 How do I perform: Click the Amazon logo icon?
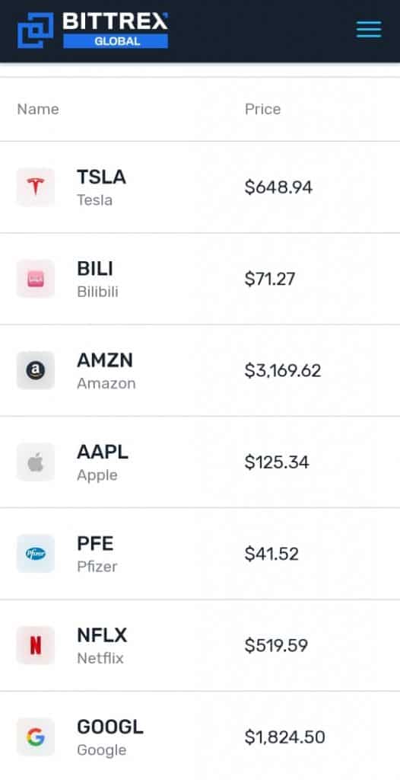(36, 370)
